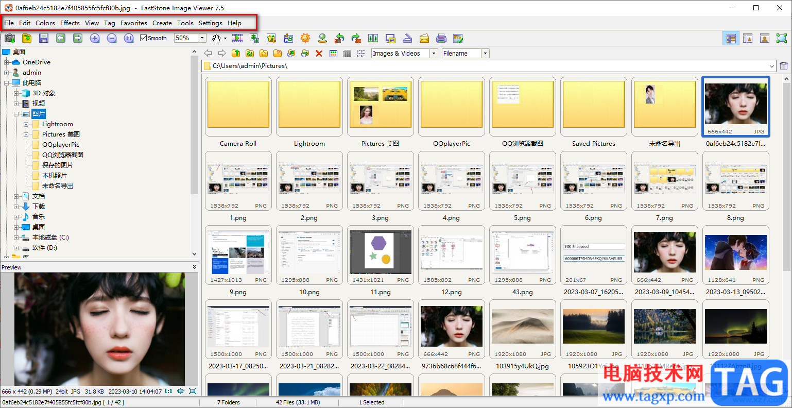792x408 pixels.
Task: Click the red X delete icon
Action: [319, 54]
